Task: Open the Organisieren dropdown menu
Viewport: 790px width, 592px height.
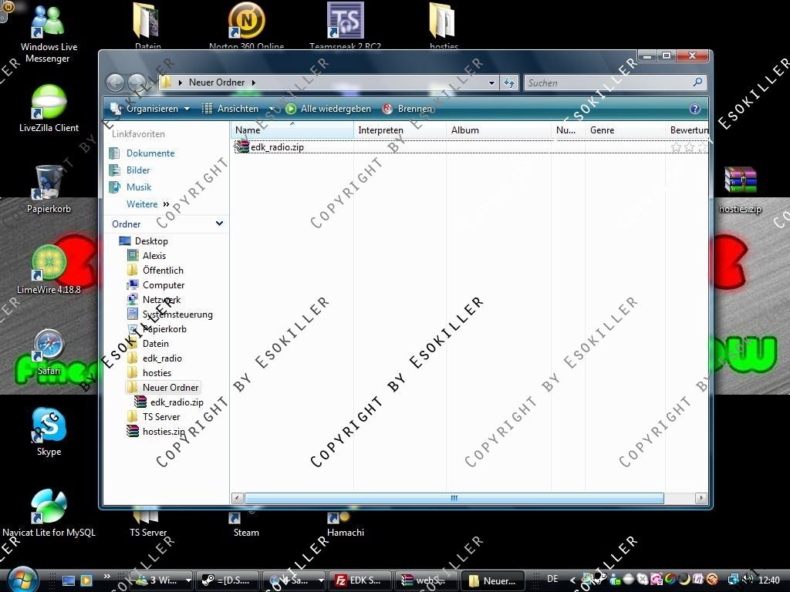Action: (x=150, y=109)
